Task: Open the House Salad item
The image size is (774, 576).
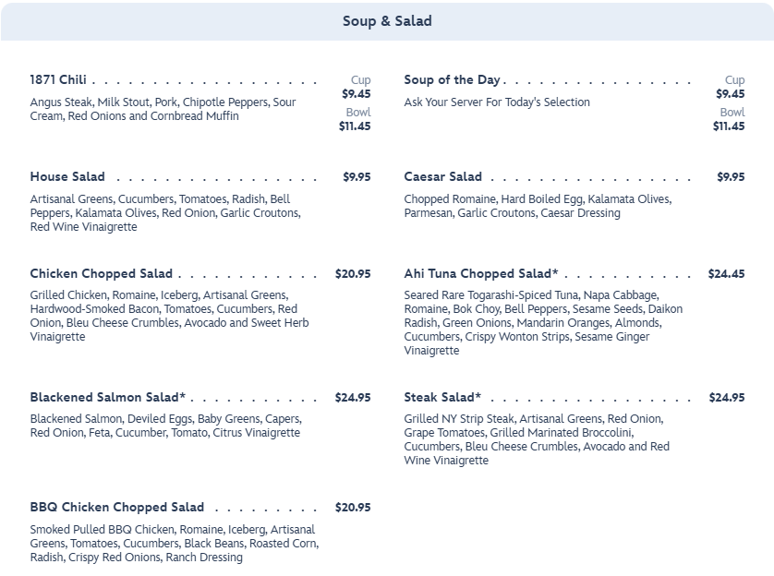Action: 67,177
